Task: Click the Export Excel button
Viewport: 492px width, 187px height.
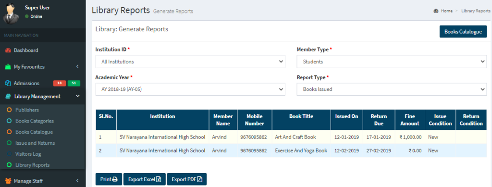Action: pyautogui.click(x=144, y=179)
